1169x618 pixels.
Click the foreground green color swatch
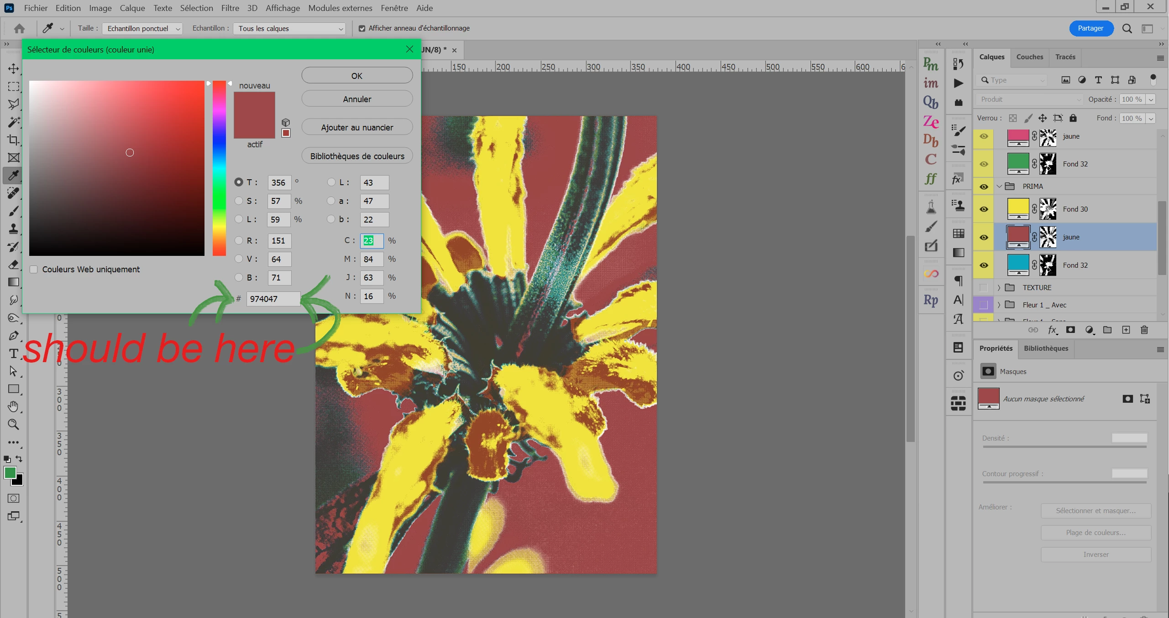[x=10, y=473]
